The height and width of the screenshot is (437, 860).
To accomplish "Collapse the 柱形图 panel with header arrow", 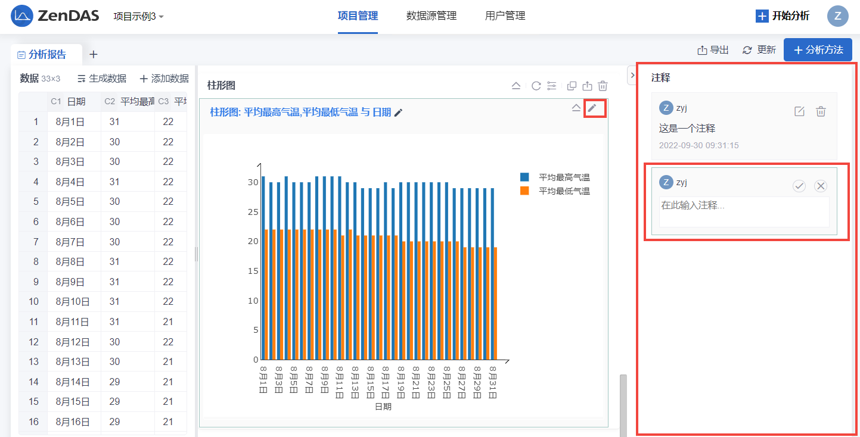I will click(516, 86).
